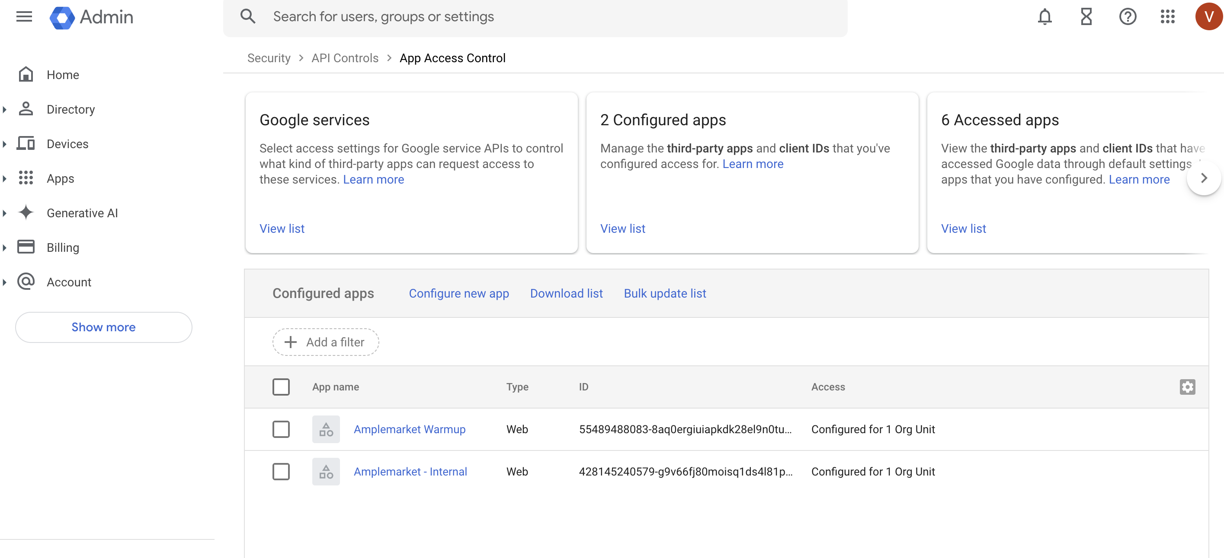Image resolution: width=1224 pixels, height=558 pixels.
Task: Click Add a filter chip
Action: (x=326, y=342)
